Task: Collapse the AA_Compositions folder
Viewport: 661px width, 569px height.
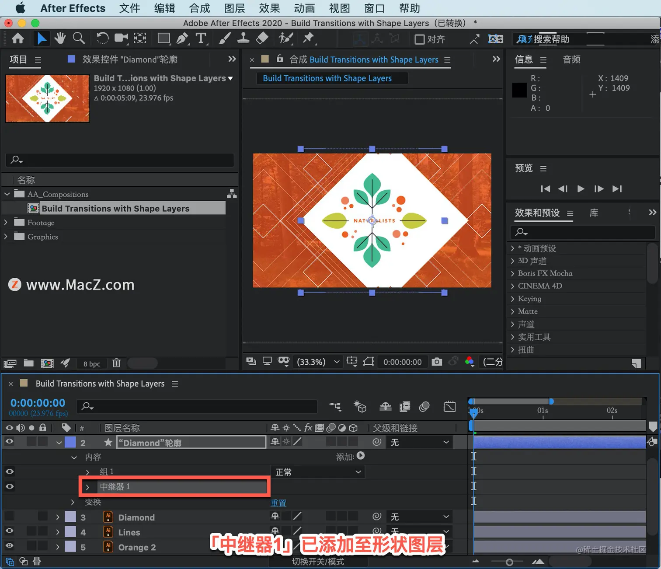Action: (x=7, y=194)
